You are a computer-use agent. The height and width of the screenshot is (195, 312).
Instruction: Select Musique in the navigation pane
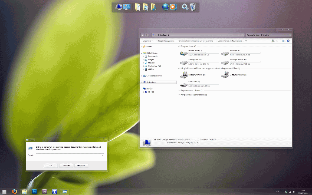click(x=152, y=63)
